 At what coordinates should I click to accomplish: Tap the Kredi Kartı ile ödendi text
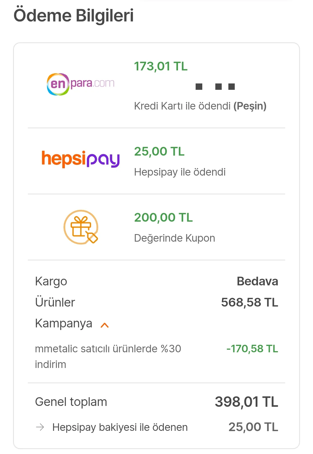200,106
